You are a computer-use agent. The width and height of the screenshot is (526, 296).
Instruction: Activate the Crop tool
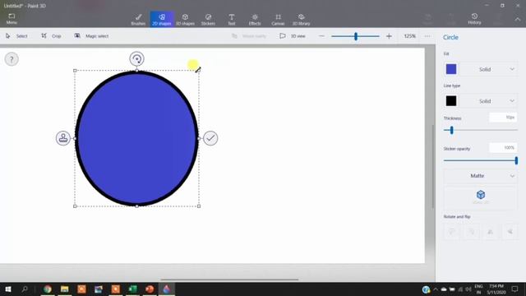(x=51, y=36)
